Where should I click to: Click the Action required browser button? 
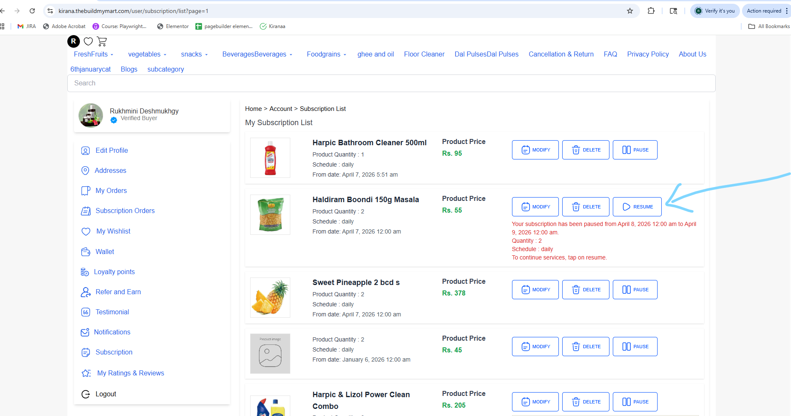coord(767,11)
